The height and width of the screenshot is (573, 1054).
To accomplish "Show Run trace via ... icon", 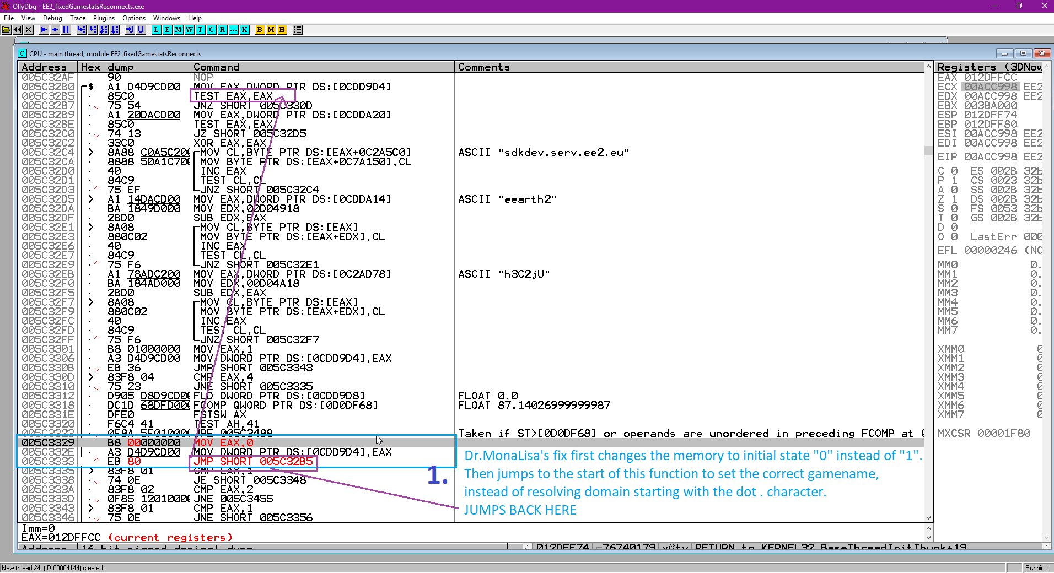I will 234,30.
